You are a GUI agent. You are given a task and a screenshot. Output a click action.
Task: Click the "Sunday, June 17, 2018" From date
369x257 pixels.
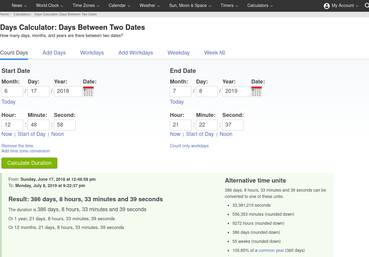[58, 179]
